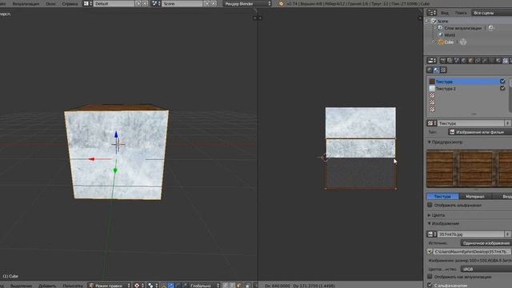Delete the Default screen layout
This screenshot has width=512, height=288.
tap(145, 3)
